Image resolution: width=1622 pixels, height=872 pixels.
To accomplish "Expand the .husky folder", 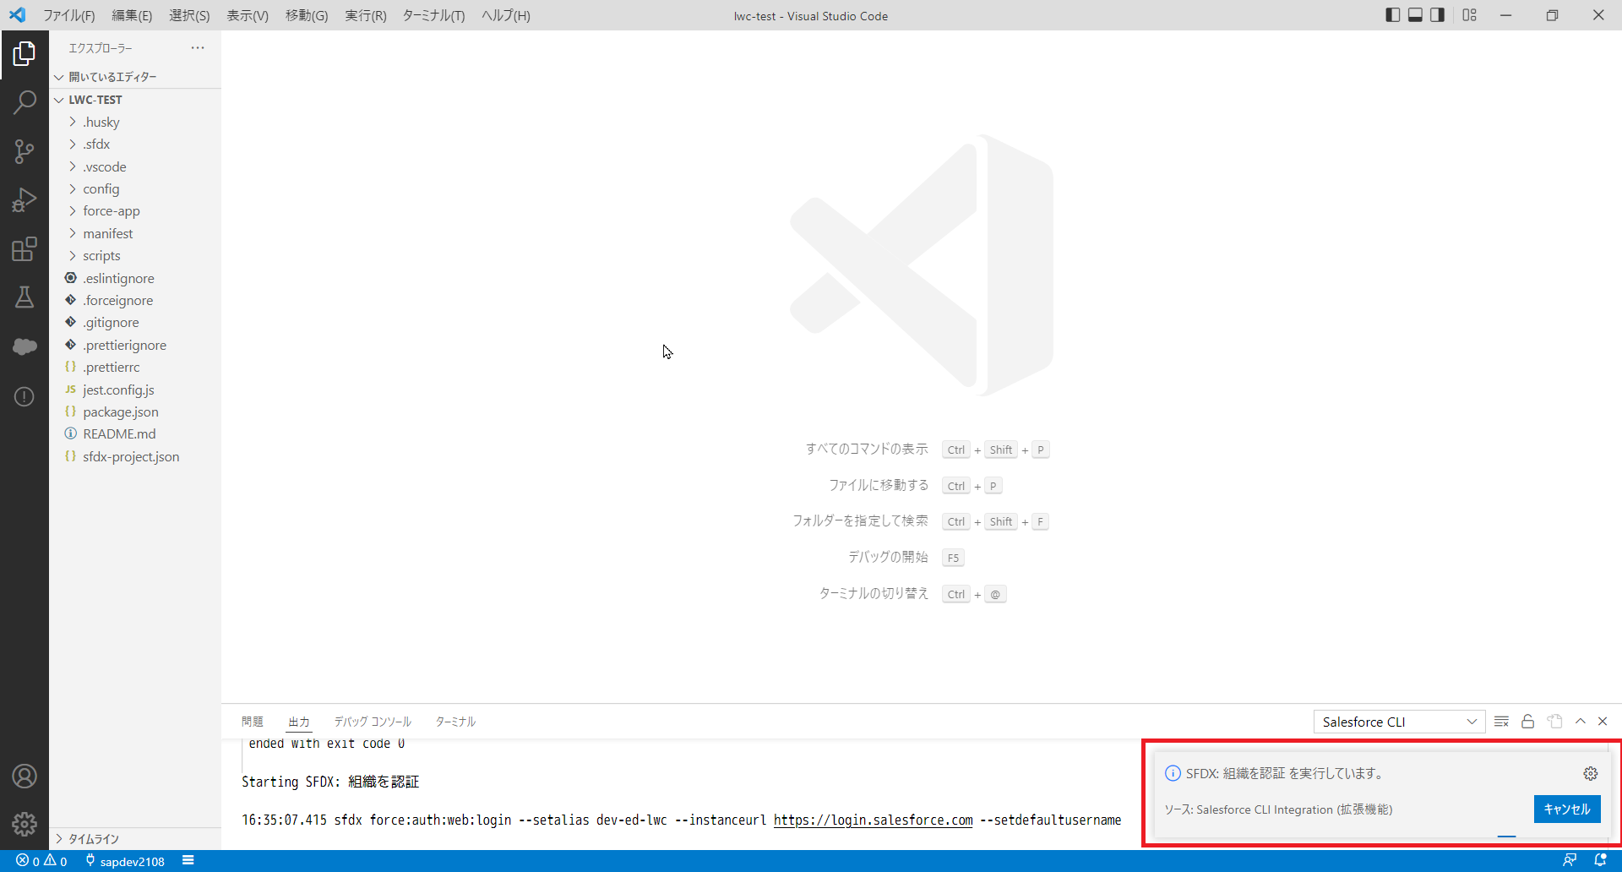I will [x=135, y=122].
